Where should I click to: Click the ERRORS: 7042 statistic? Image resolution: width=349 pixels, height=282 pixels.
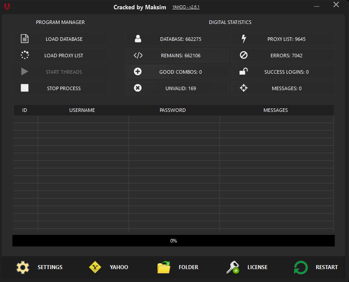click(x=283, y=55)
